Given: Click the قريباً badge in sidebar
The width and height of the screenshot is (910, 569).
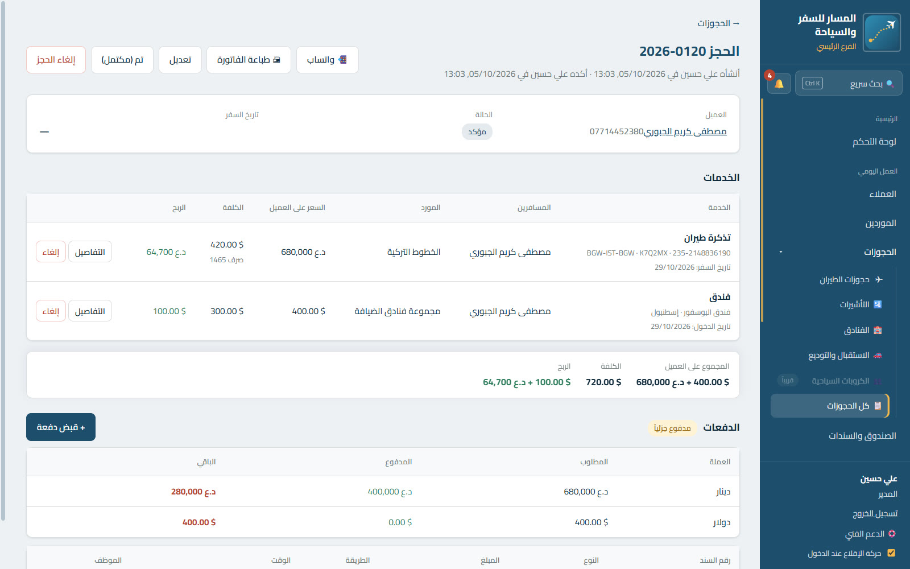Looking at the screenshot, I should click(x=788, y=380).
